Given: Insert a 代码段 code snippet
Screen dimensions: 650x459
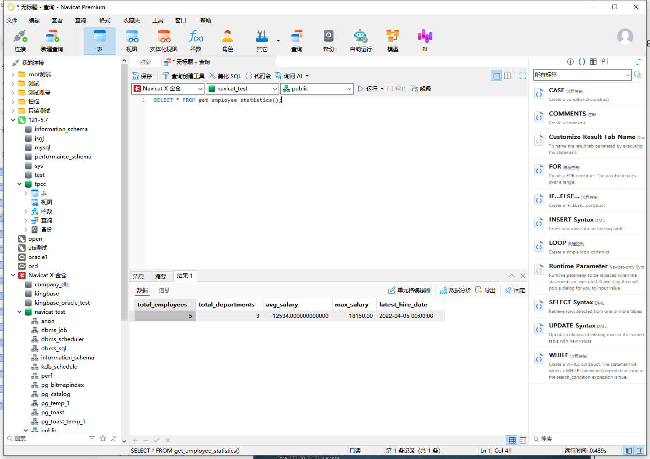Looking at the screenshot, I should click(258, 76).
